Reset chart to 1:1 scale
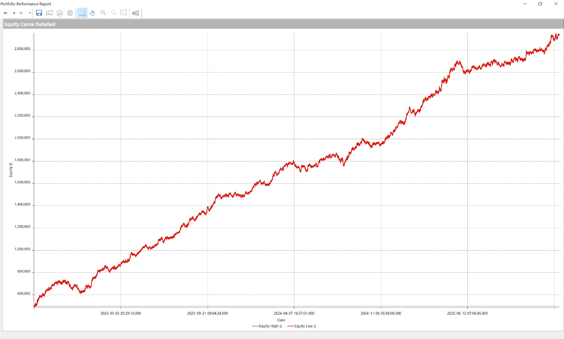Screen dimensions: 564x339 123,13
